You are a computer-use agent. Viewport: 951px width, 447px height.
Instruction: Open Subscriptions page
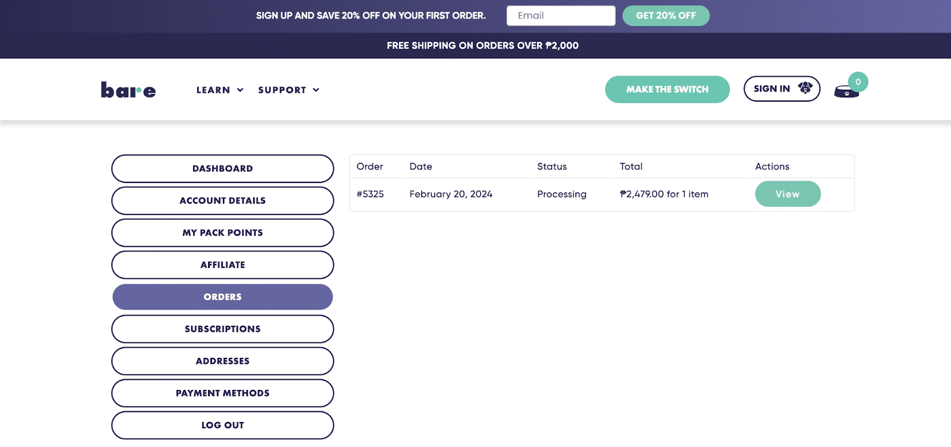click(222, 329)
